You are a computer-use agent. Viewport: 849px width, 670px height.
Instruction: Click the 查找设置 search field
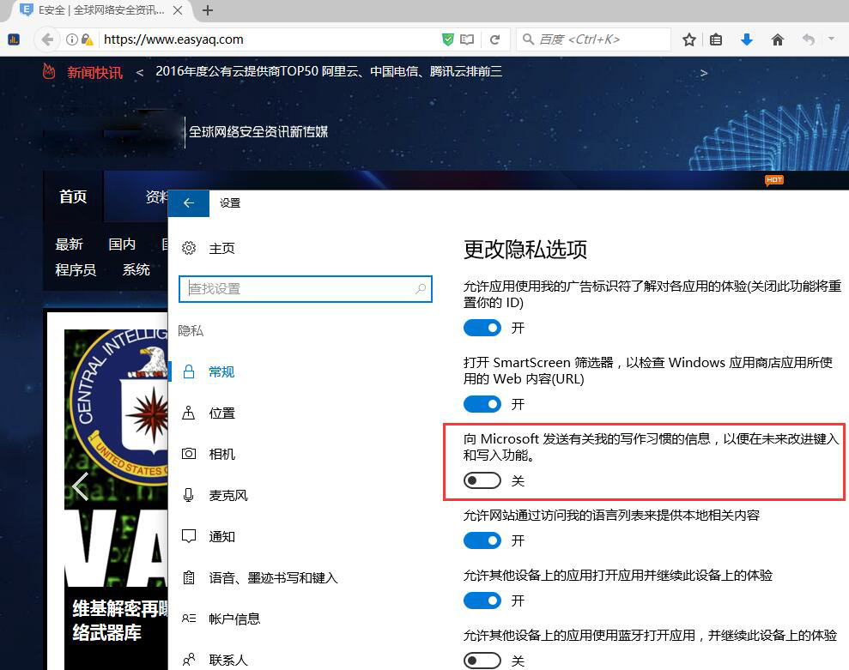point(306,289)
